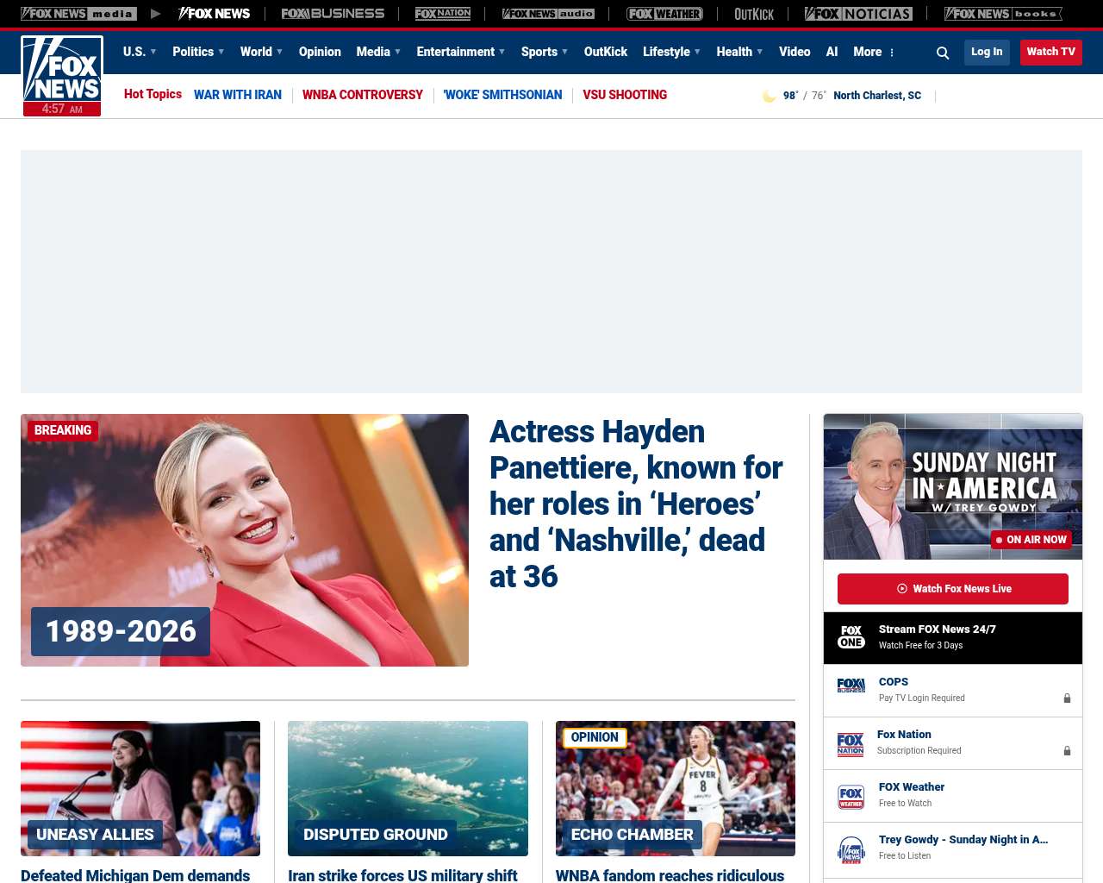Visit the Fox Weather network logo
This screenshot has width=1103, height=883.
coord(664,14)
